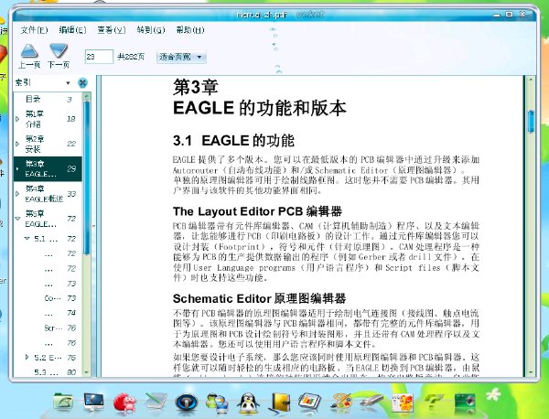
Task: Click the document vertical scrollbar thumb
Action: pos(531,121)
